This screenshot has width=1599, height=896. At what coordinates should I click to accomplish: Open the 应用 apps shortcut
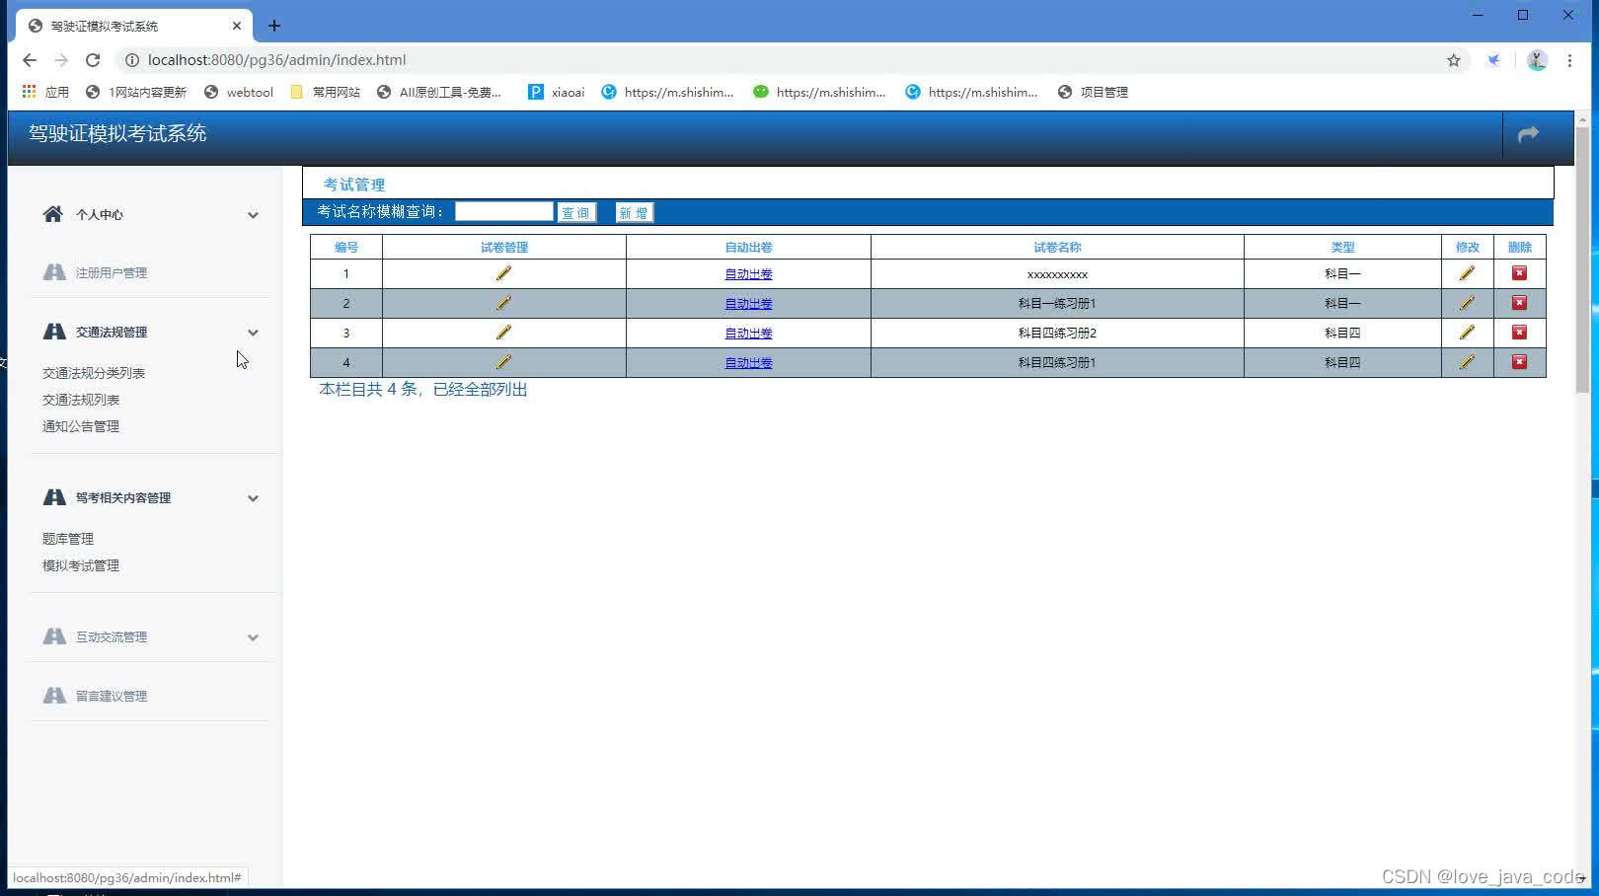click(45, 92)
